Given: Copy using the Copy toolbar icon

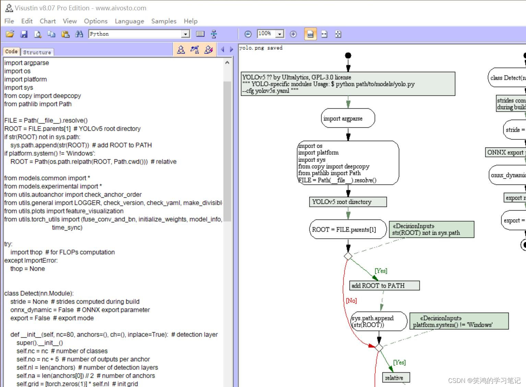Looking at the screenshot, I should (x=51, y=34).
